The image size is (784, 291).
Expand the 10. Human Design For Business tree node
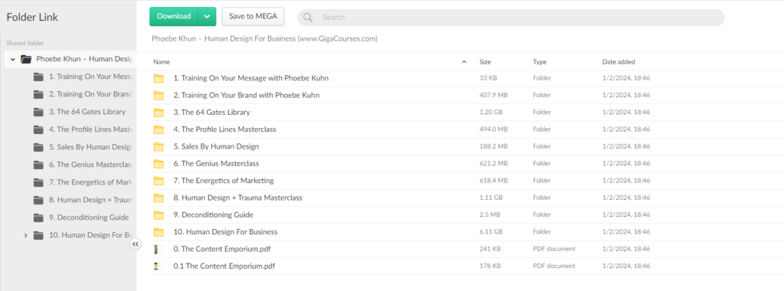[x=25, y=235]
